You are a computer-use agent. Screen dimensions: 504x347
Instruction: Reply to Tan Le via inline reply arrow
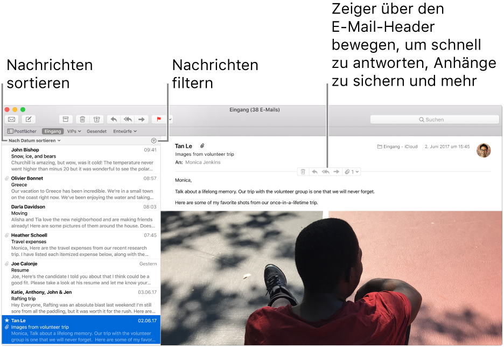(315, 171)
